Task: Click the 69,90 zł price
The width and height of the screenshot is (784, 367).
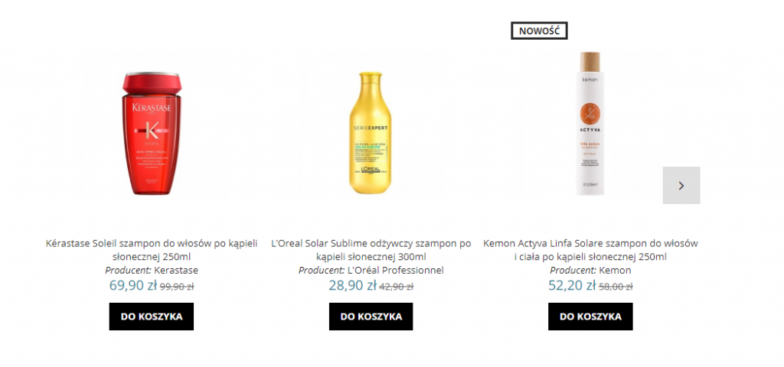Action: tap(133, 286)
